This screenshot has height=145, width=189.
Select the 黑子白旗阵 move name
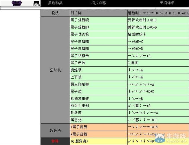pyautogui.click(x=80, y=42)
